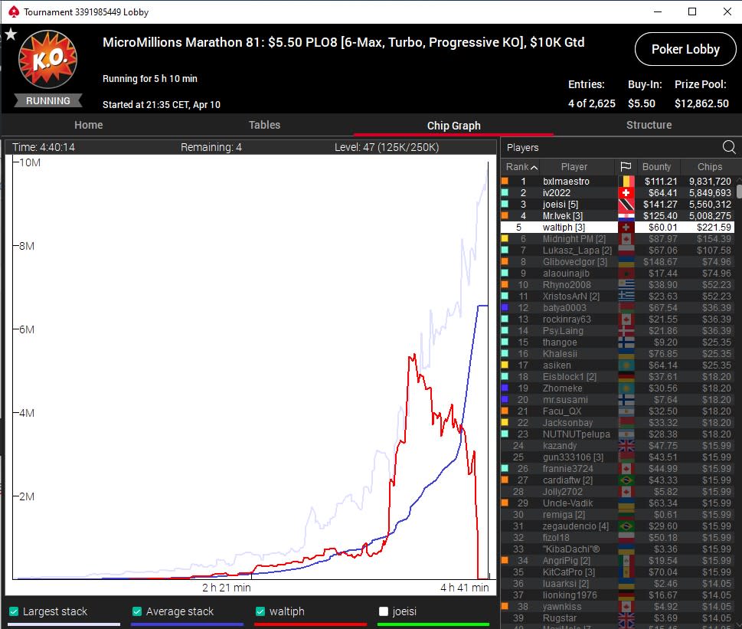Click the orange marker beside Mr.Ivek
Screen dimensions: 742x629
(x=505, y=215)
